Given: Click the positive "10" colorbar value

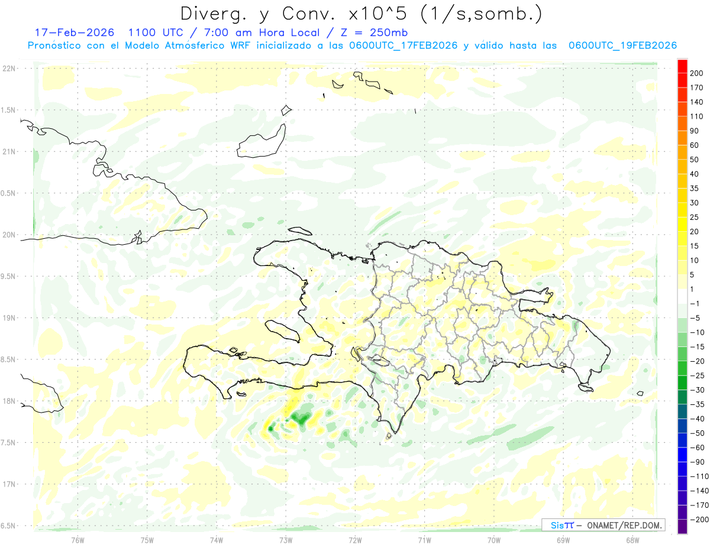Looking at the screenshot, I should 695,261.
